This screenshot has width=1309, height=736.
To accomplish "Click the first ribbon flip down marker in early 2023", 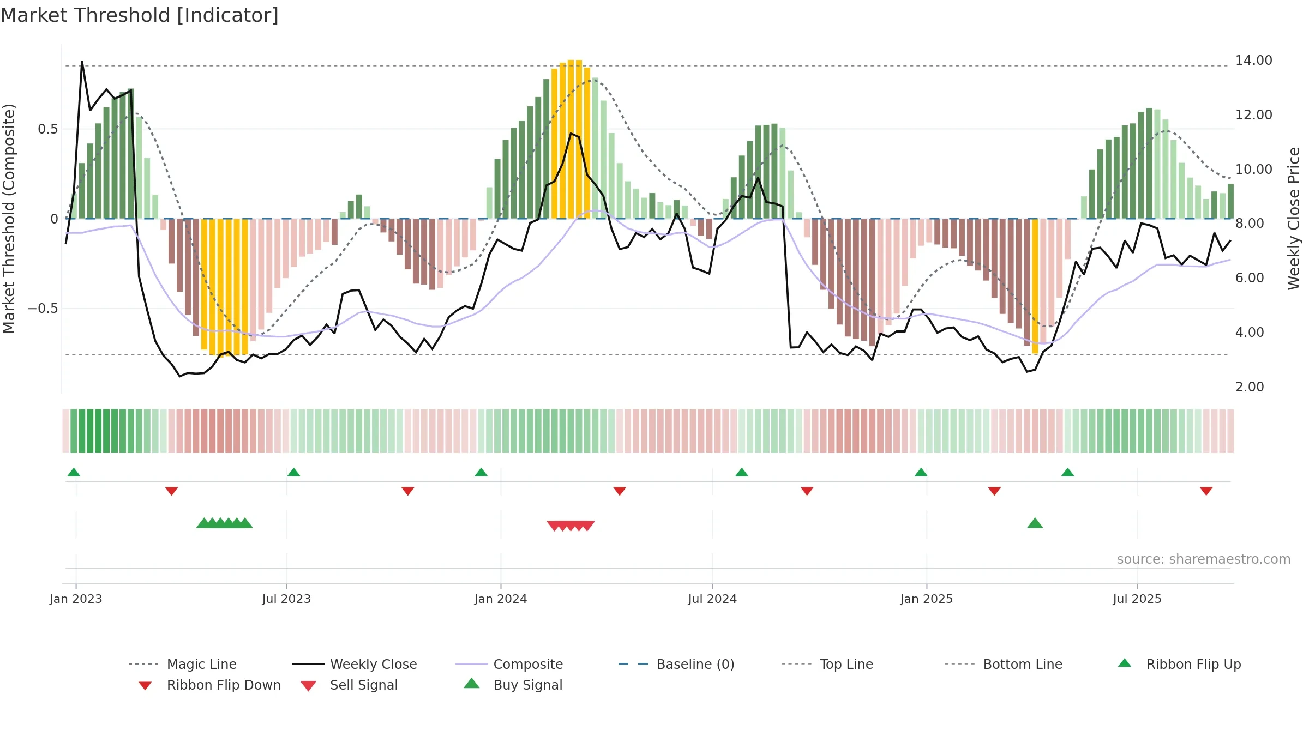I will [171, 491].
